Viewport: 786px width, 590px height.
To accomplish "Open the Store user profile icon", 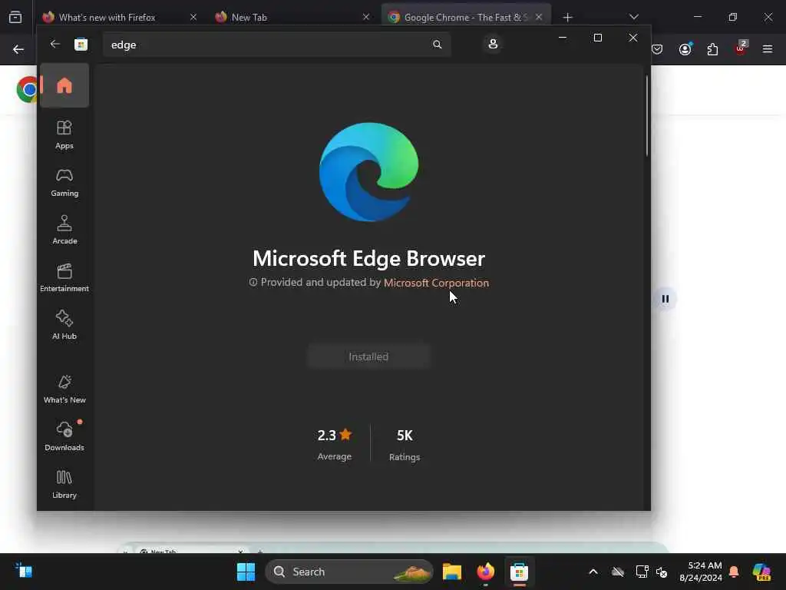I will tap(493, 44).
